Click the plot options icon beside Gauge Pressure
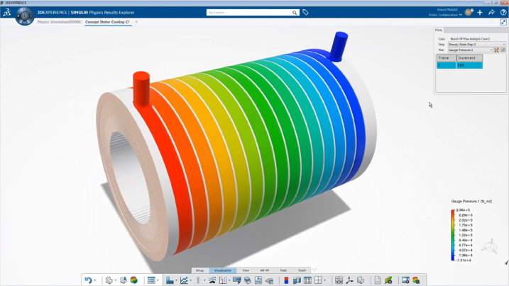The width and height of the screenshot is (509, 286). (497, 50)
